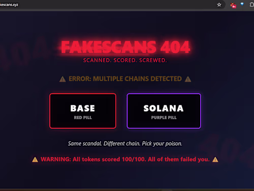Screen dimensions: 254x191
Task: Click the 'SCANNED. SCORED. SCREWED.' tagline
Action: click(125, 60)
